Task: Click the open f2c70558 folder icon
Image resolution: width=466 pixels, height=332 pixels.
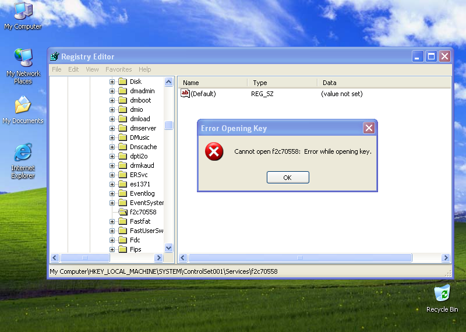Action: click(x=123, y=212)
